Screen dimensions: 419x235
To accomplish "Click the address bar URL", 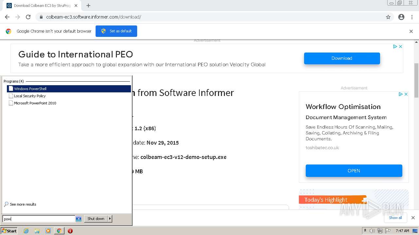I will (x=94, y=17).
